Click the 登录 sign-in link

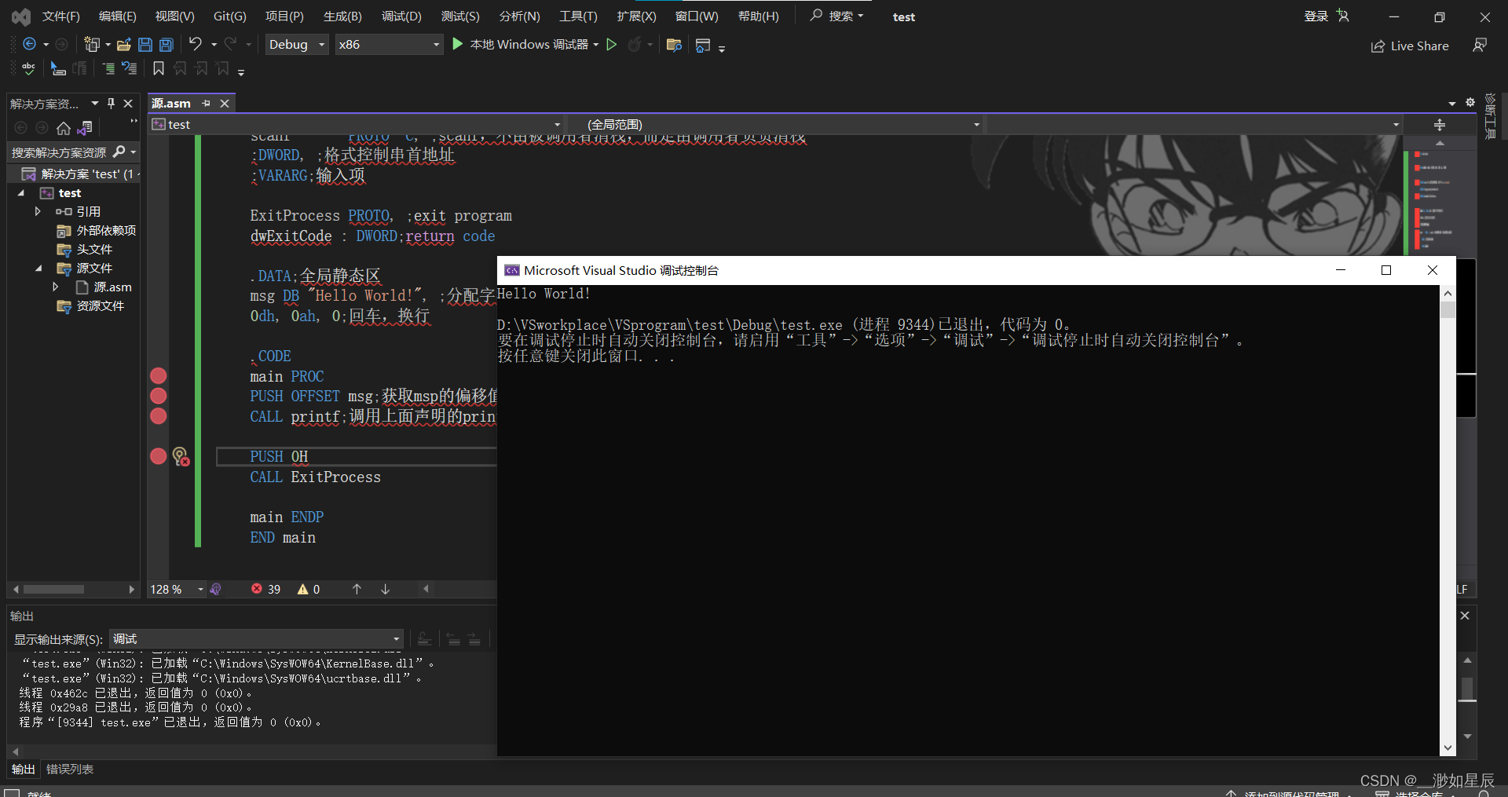click(1316, 16)
